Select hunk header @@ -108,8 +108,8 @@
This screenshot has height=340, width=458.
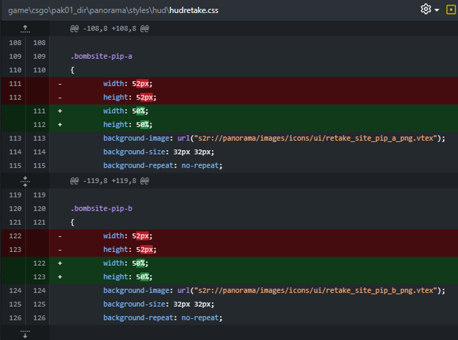point(109,28)
